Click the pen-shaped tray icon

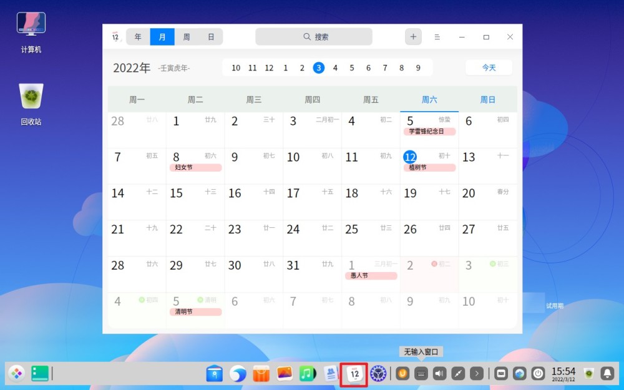pos(458,373)
